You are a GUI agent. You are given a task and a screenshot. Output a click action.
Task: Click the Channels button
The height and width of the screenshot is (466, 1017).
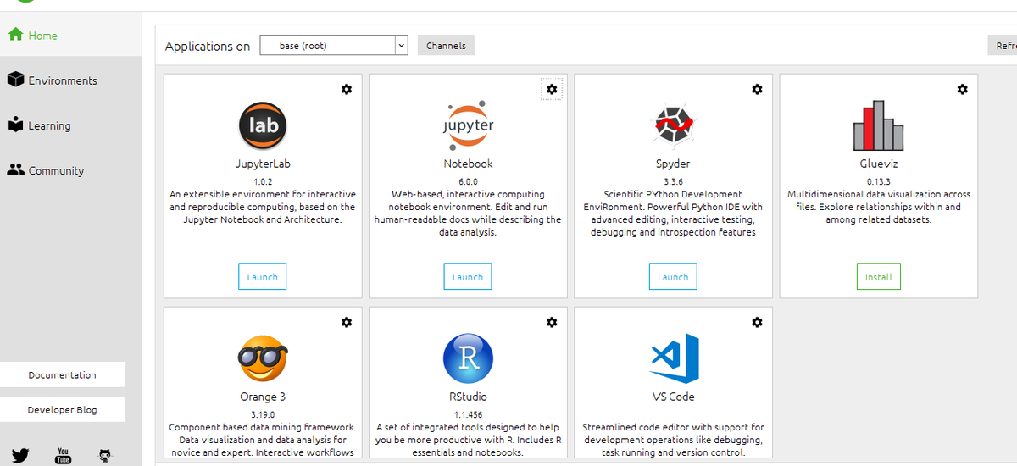coord(446,45)
